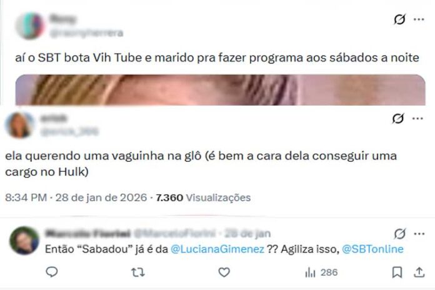Open the three-dots menu on the Sabadou reply

pyautogui.click(x=419, y=234)
